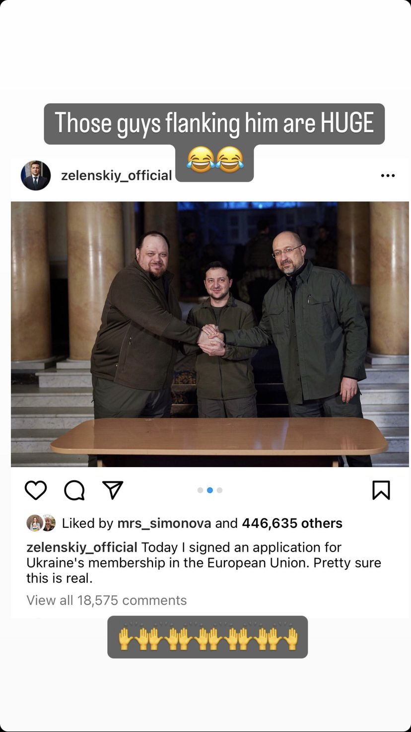The height and width of the screenshot is (732, 411).
Task: Open the three-dot post options menu
Action: point(388,175)
